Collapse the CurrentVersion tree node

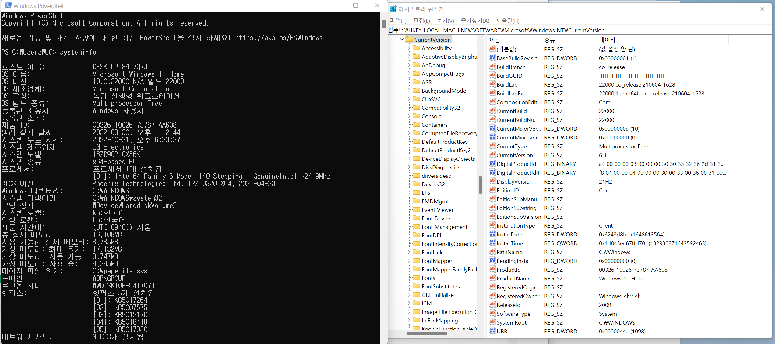click(x=402, y=39)
